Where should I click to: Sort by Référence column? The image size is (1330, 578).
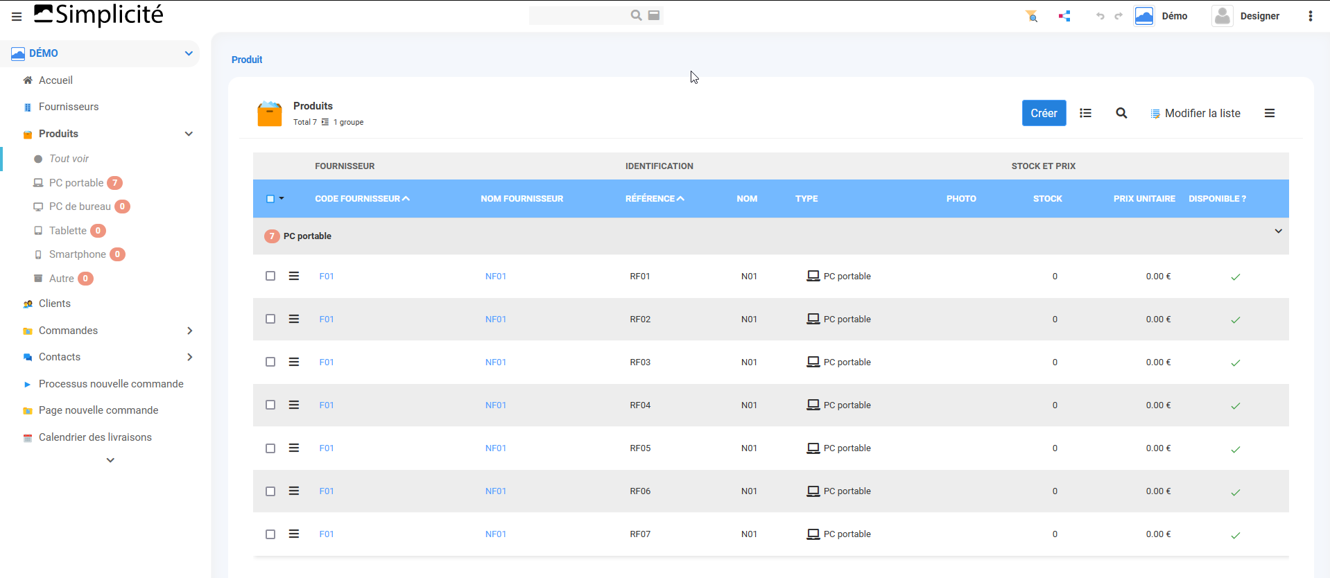pos(655,199)
